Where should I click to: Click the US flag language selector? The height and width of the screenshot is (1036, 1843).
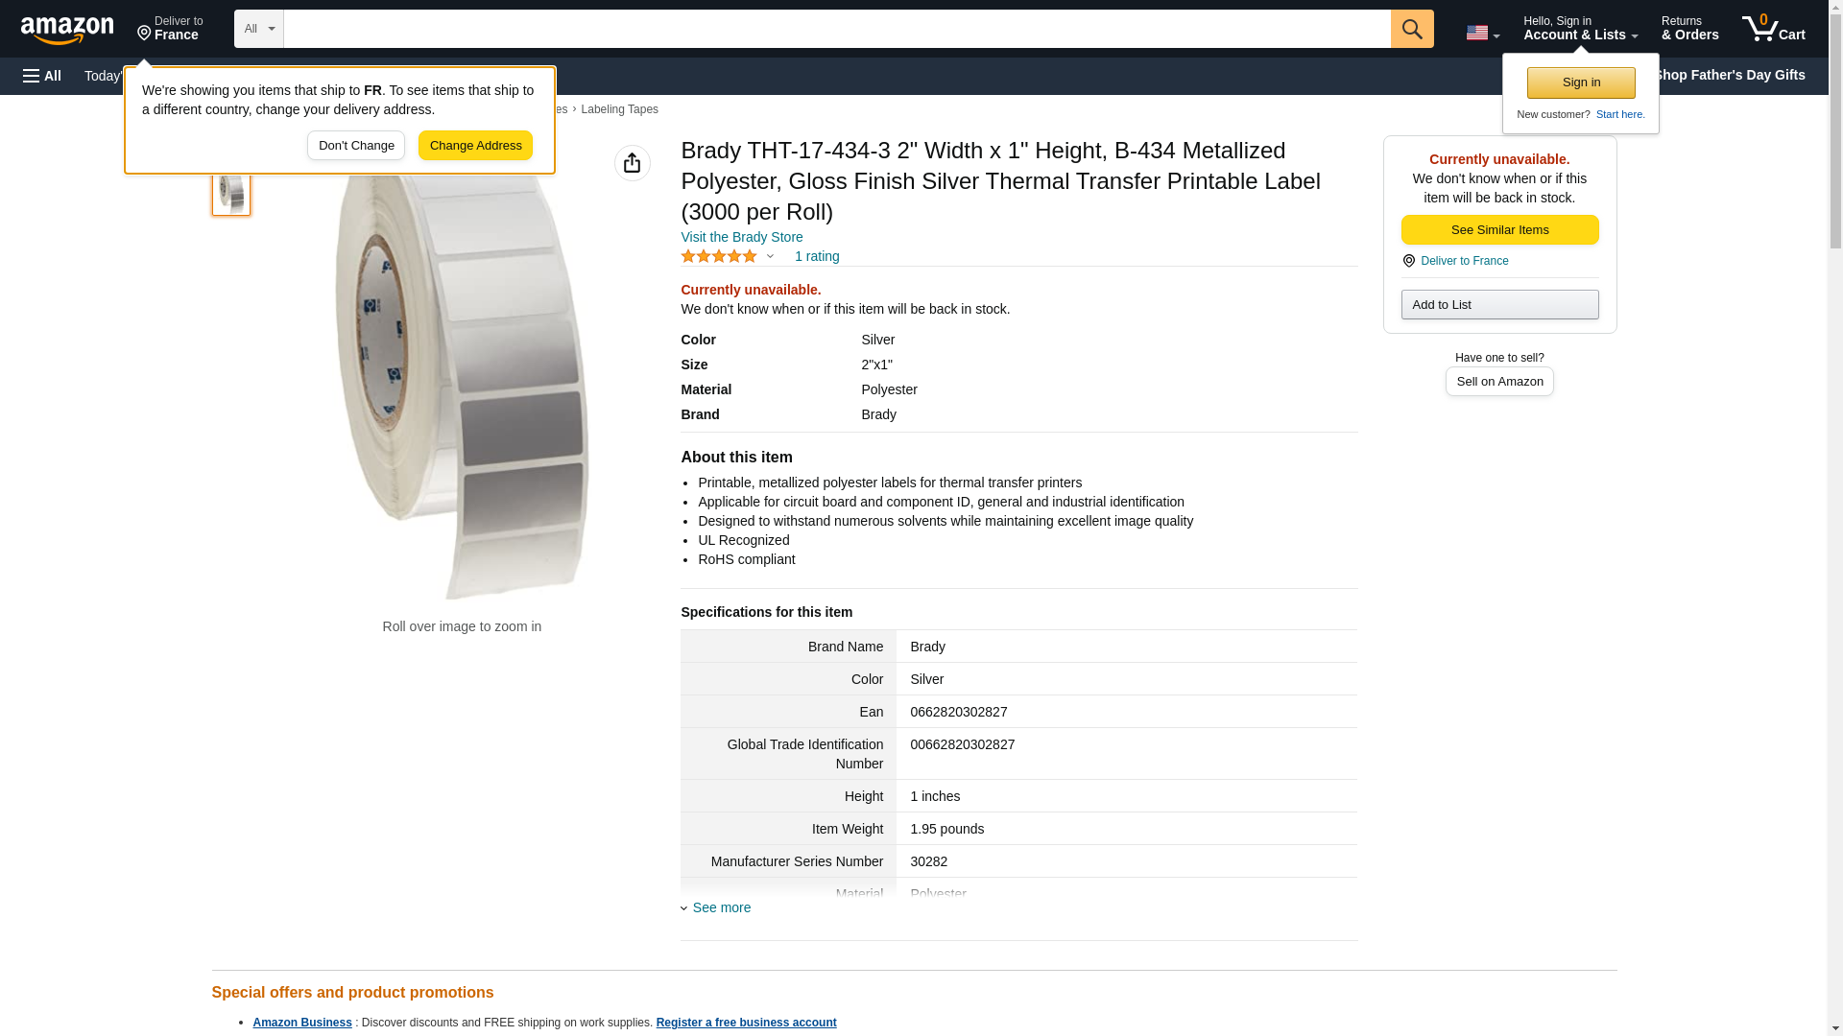(x=1482, y=33)
